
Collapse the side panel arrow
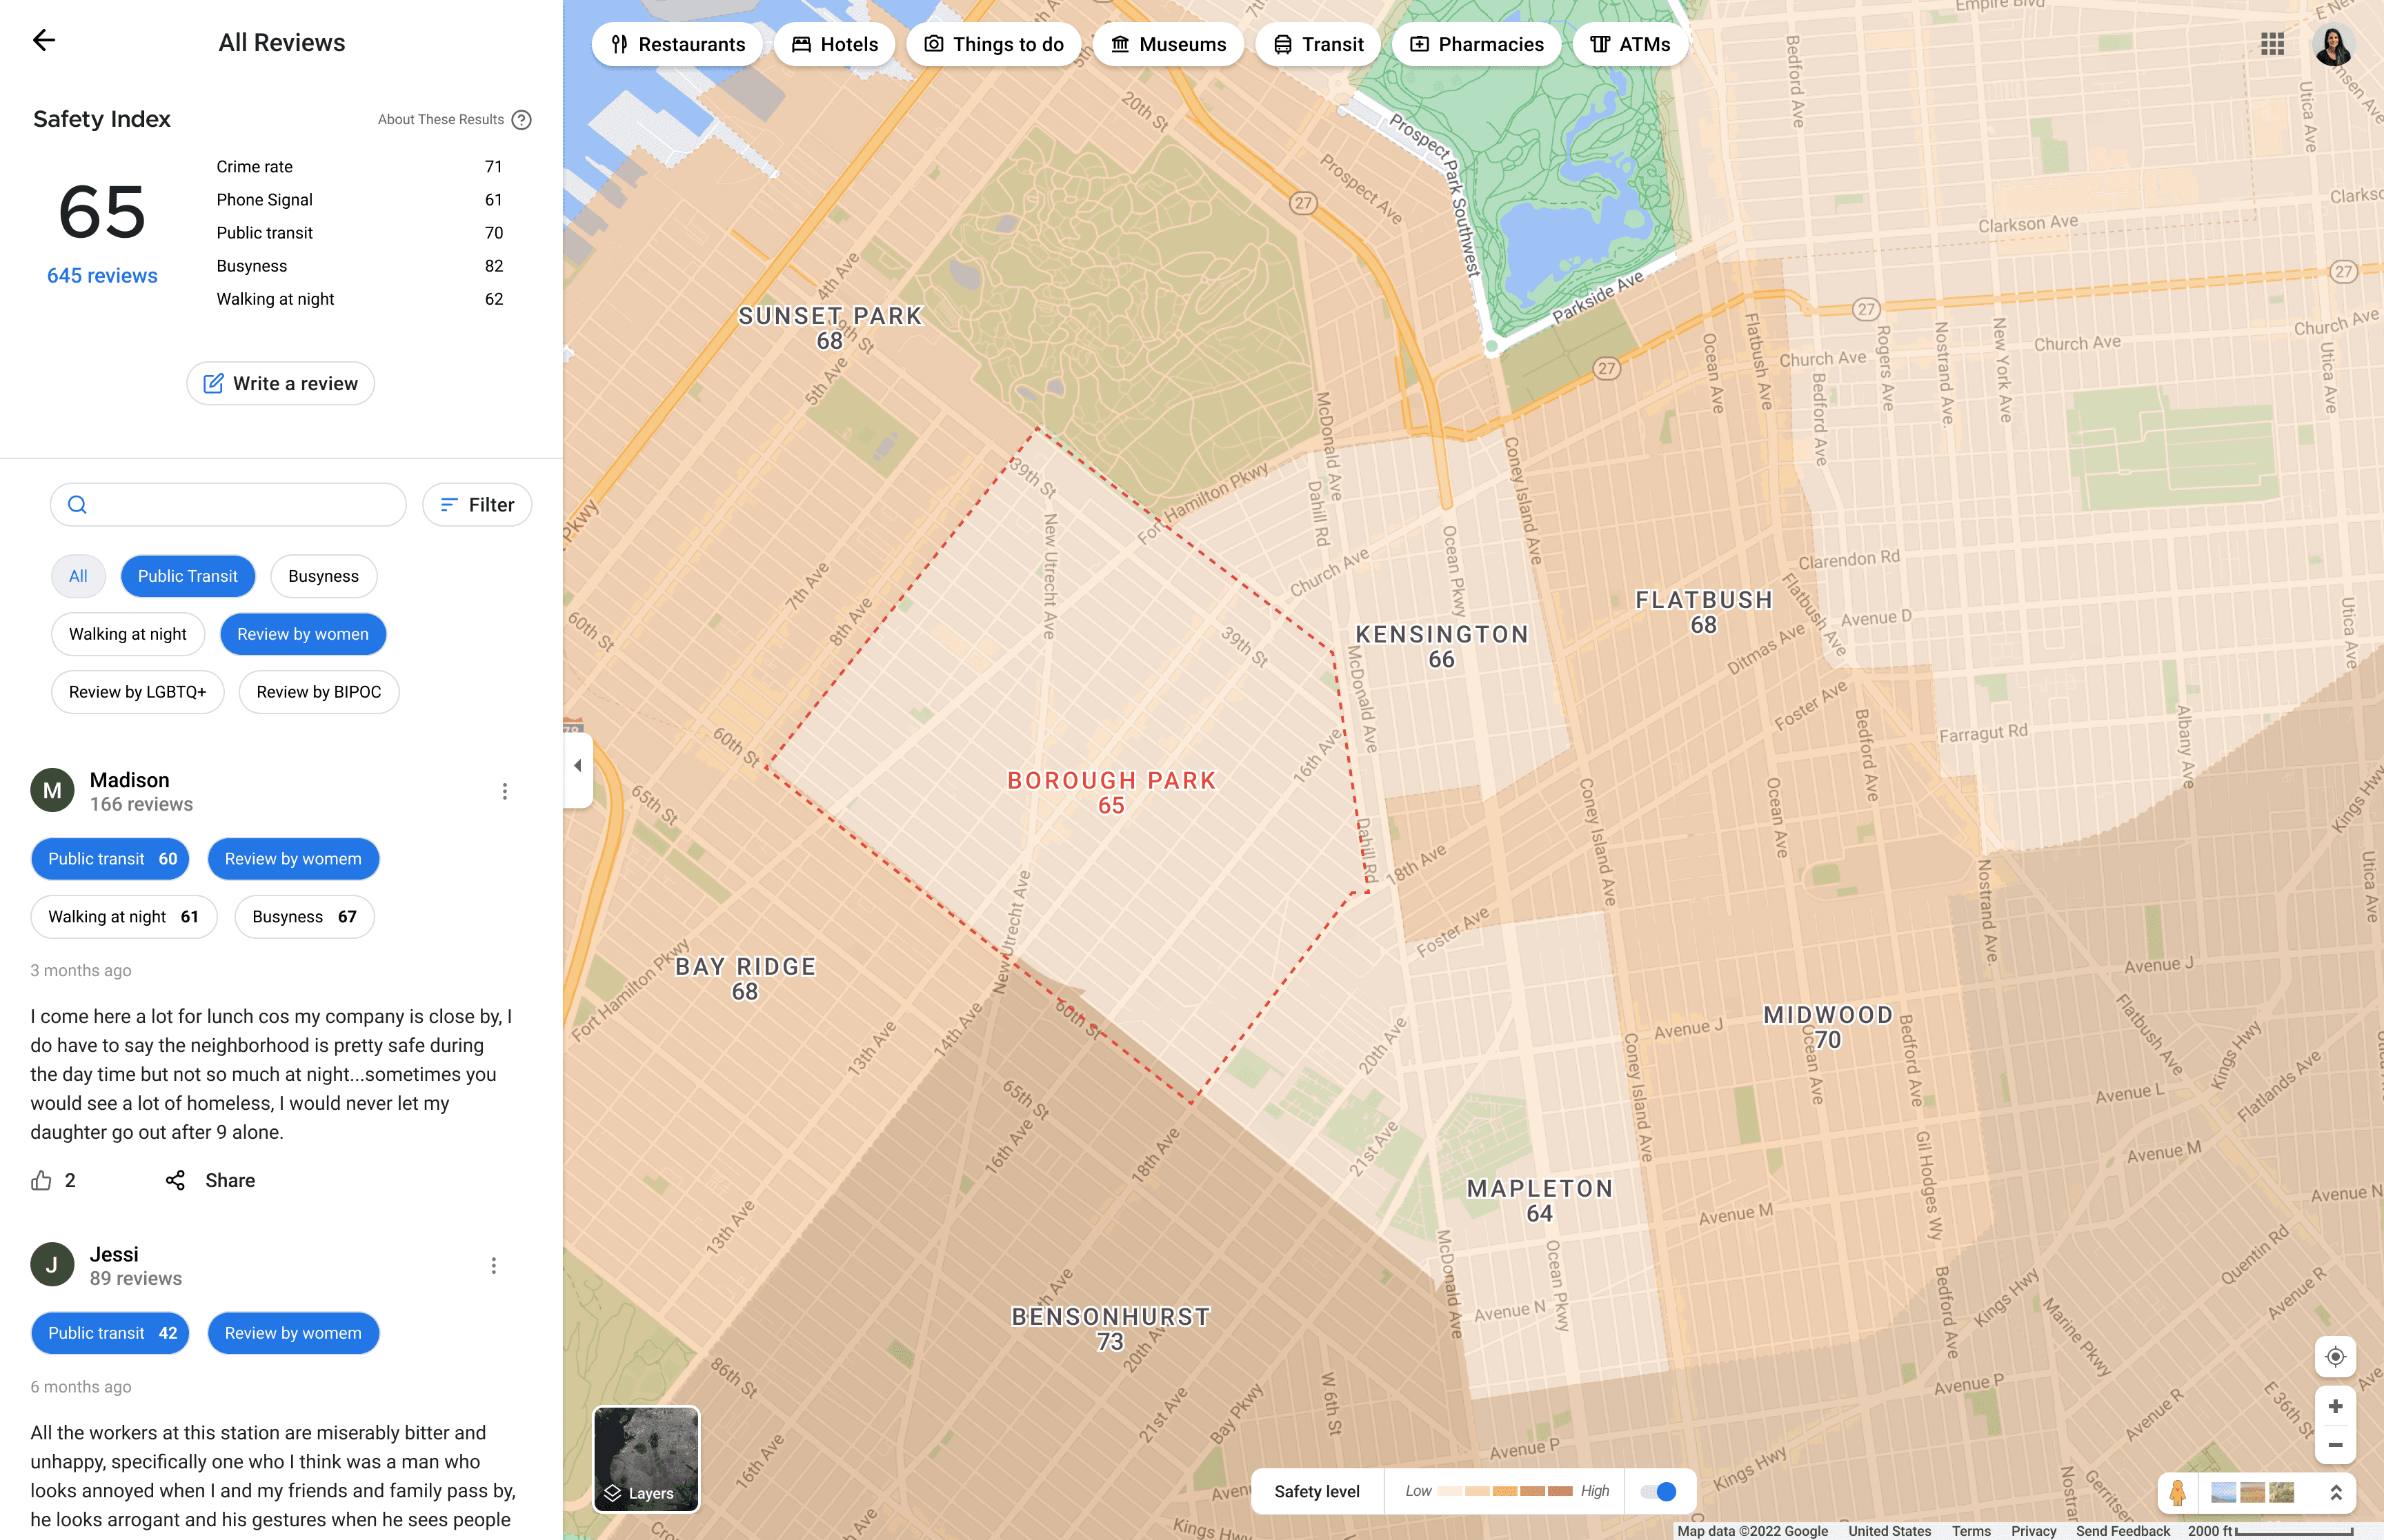click(577, 767)
